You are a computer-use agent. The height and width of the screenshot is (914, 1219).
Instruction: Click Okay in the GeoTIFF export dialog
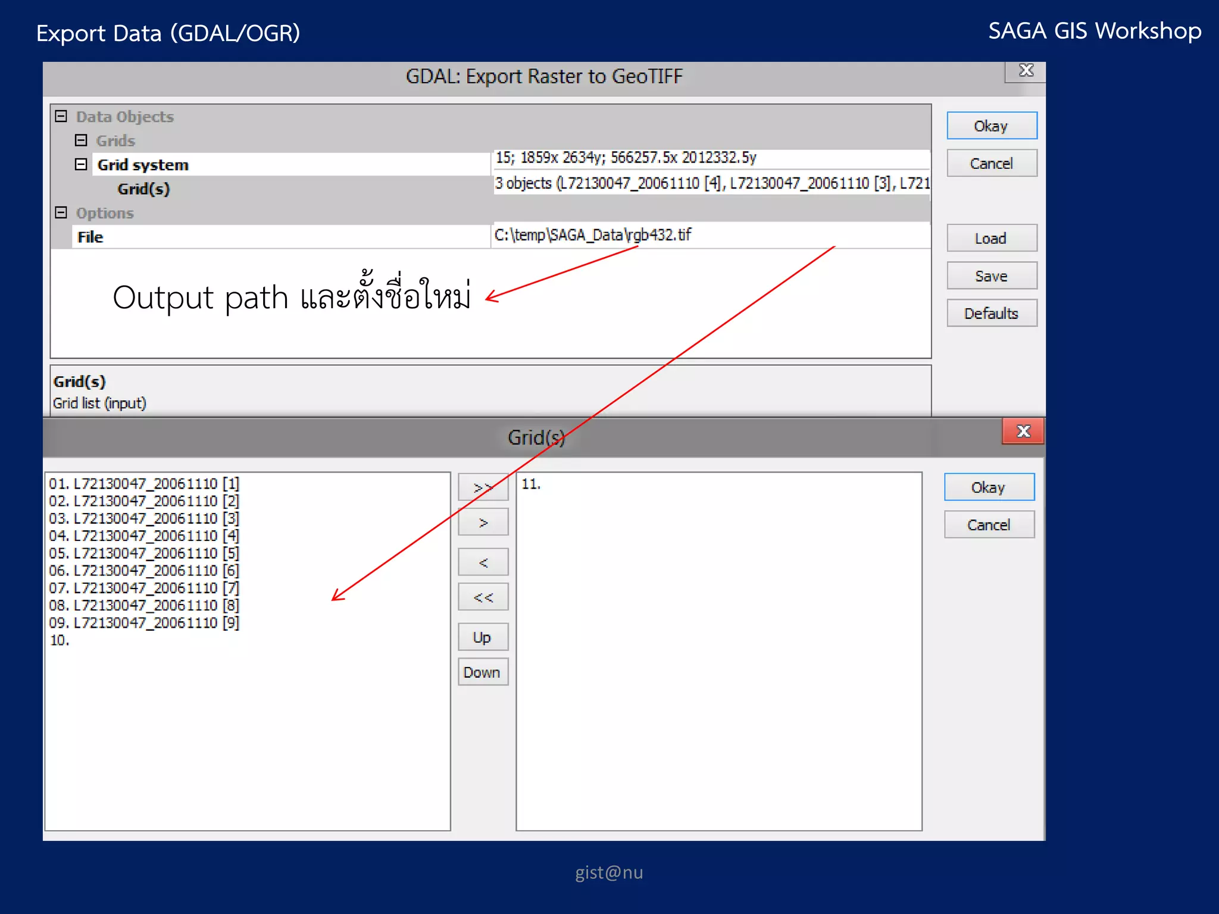pyautogui.click(x=992, y=126)
